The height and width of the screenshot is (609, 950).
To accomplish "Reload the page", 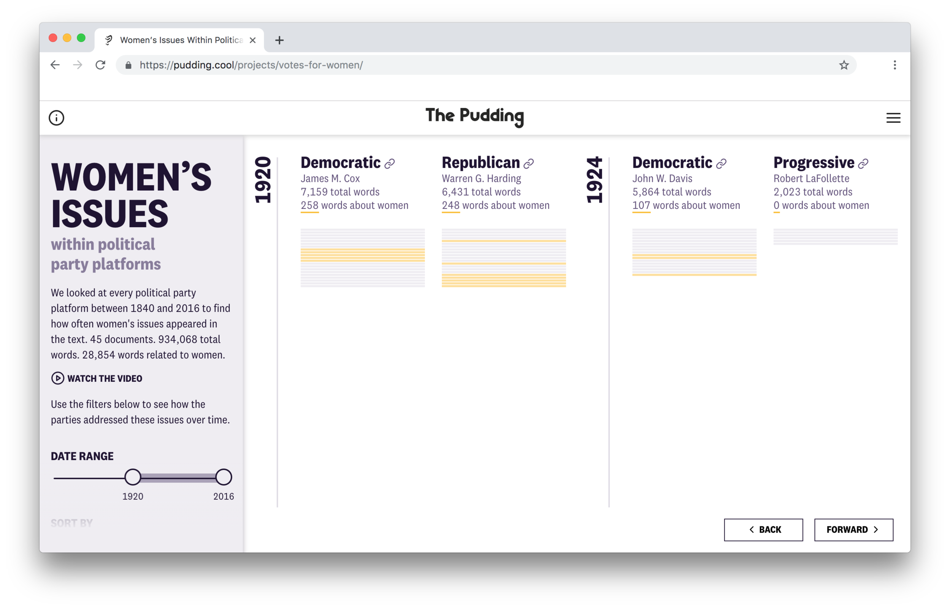I will [100, 65].
